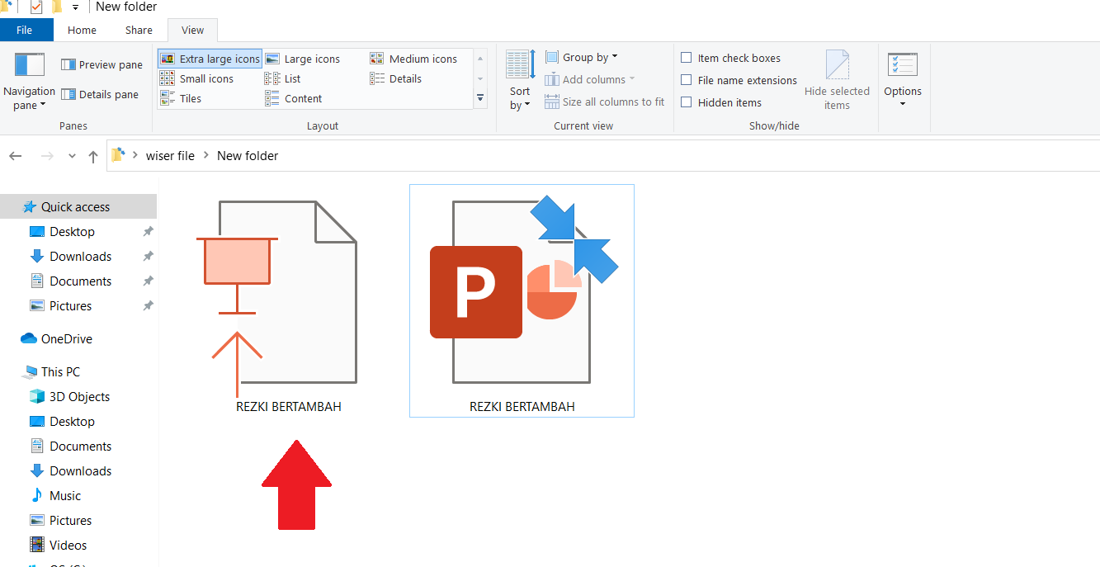The width and height of the screenshot is (1100, 567).
Task: Click the Back navigation arrow
Action: (x=16, y=156)
